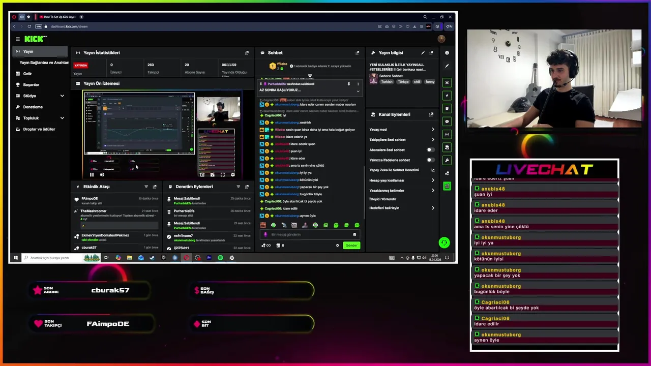
Task: Send the message with Gönder button
Action: tap(351, 246)
